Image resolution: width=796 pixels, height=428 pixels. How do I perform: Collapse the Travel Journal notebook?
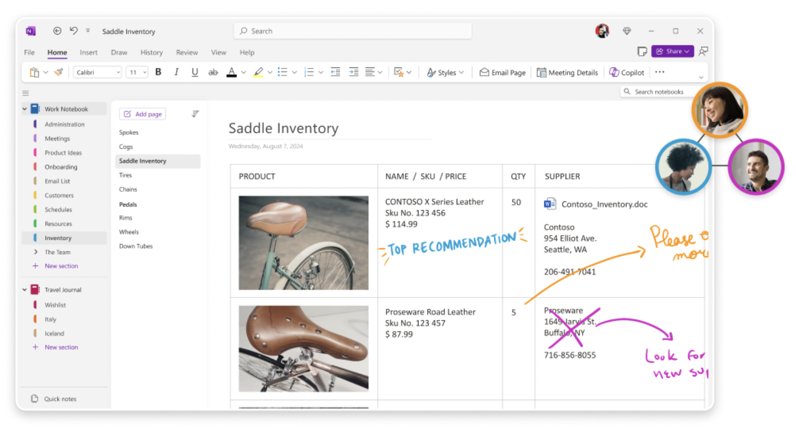[x=25, y=290]
